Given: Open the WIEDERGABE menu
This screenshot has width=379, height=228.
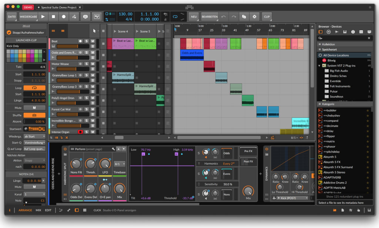Looking at the screenshot, I should click(28, 17).
